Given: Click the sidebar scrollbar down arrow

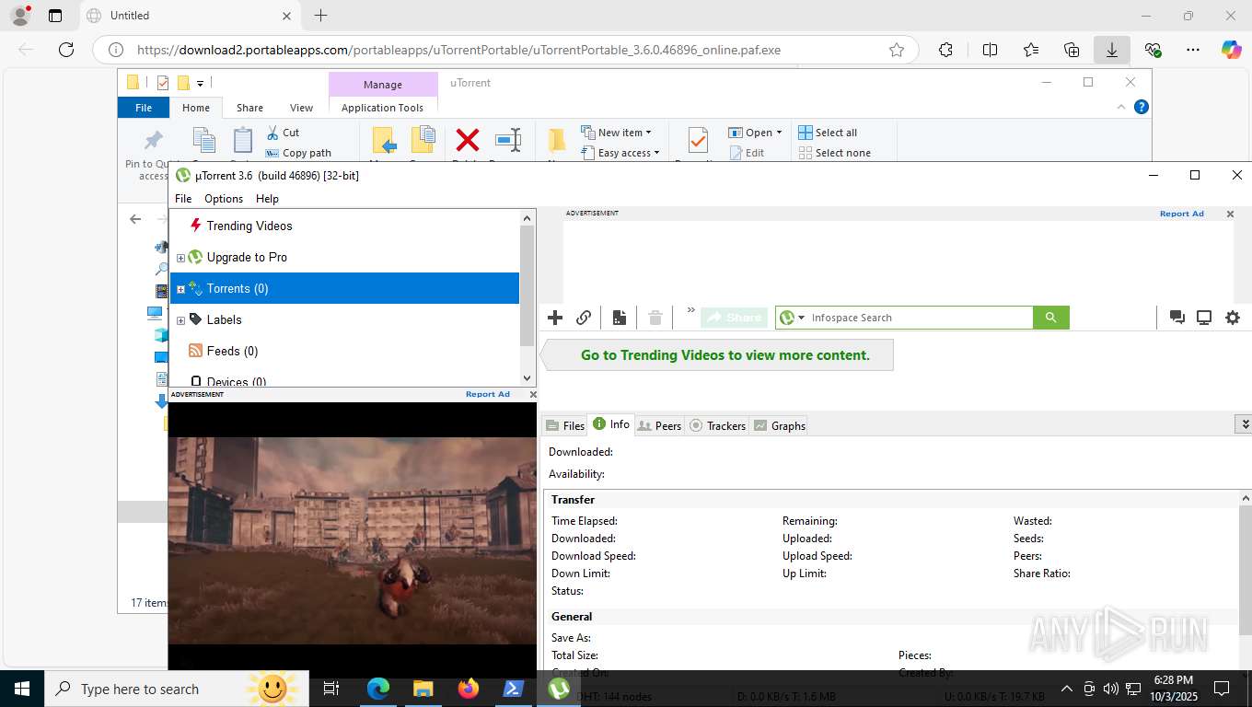Looking at the screenshot, I should tap(527, 377).
